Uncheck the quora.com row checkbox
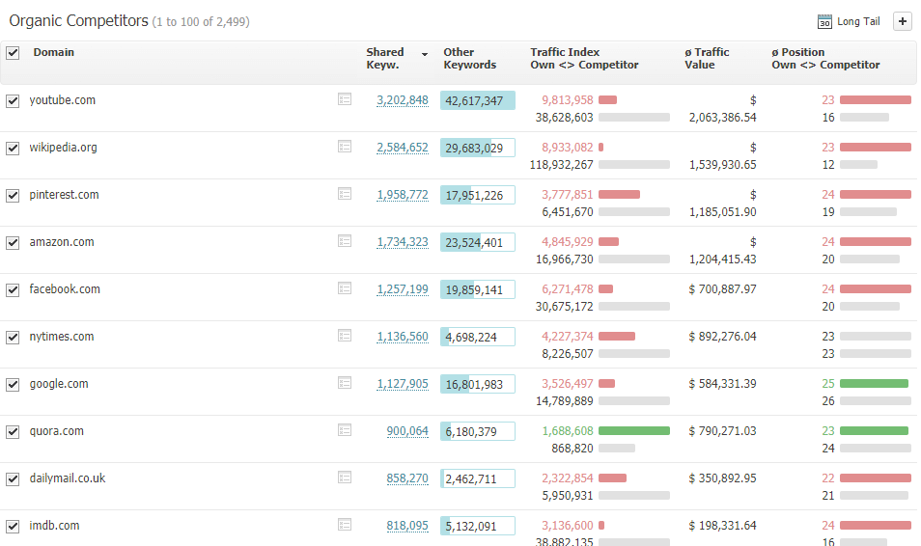 [13, 431]
